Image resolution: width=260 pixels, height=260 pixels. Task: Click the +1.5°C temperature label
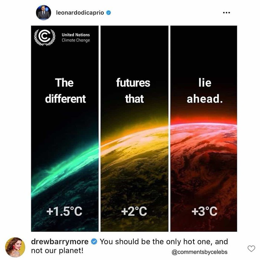tap(64, 211)
